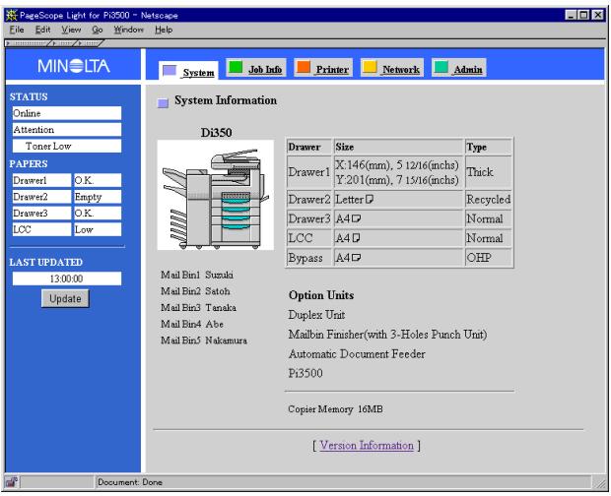Click the Toner Low status field

pos(67,146)
